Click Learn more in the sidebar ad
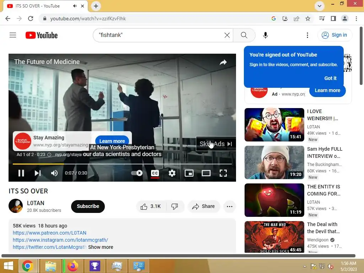This screenshot has width=364, height=273. point(327,91)
